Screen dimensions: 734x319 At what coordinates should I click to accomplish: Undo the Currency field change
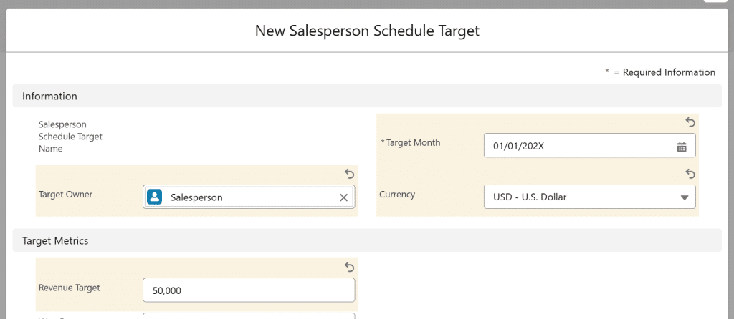690,174
